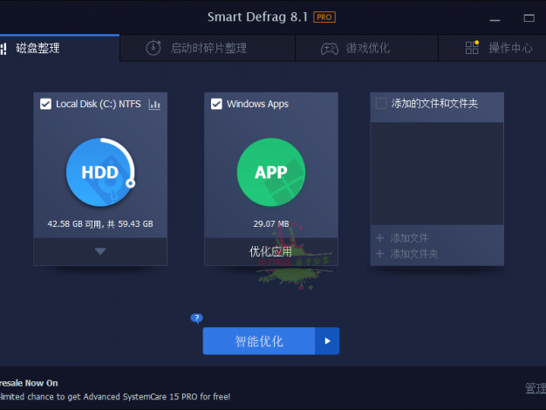Image resolution: width=546 pixels, height=410 pixels.
Task: Click the disk defrag tab bar icon
Action: [x=3, y=49]
